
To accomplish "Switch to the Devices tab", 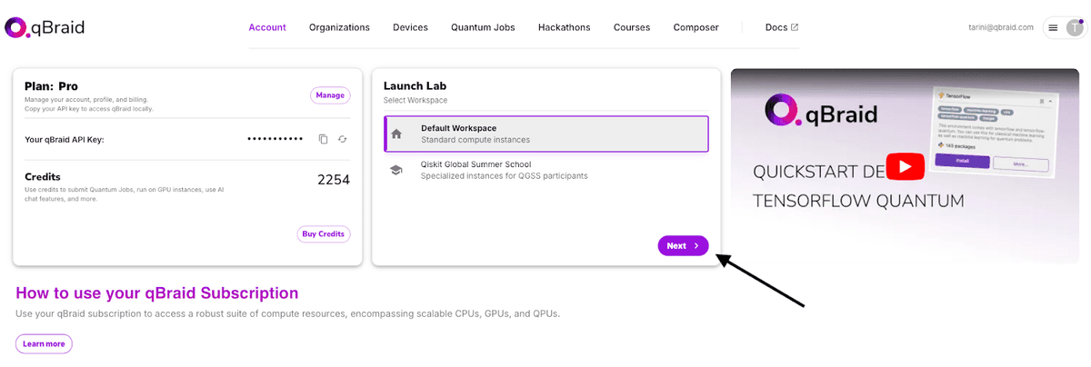I will click(410, 27).
